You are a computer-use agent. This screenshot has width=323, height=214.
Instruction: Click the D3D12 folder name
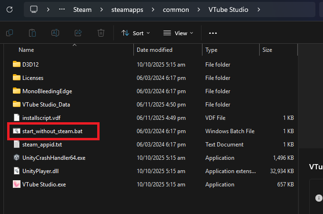[x=30, y=65]
